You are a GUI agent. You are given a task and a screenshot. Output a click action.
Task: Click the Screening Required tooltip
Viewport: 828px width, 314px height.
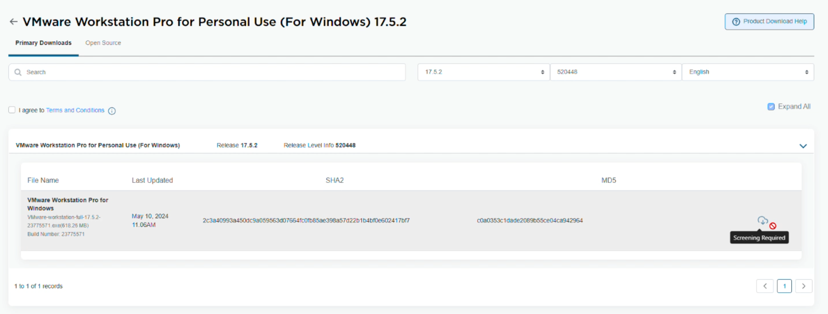[759, 237]
